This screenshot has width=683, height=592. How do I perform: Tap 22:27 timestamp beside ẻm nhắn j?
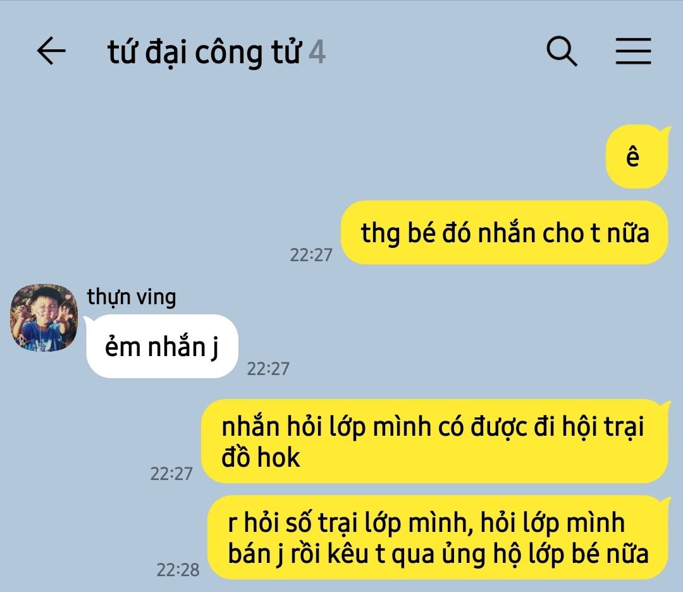pos(268,369)
